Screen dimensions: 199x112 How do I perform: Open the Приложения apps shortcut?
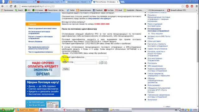[x=7, y=10]
